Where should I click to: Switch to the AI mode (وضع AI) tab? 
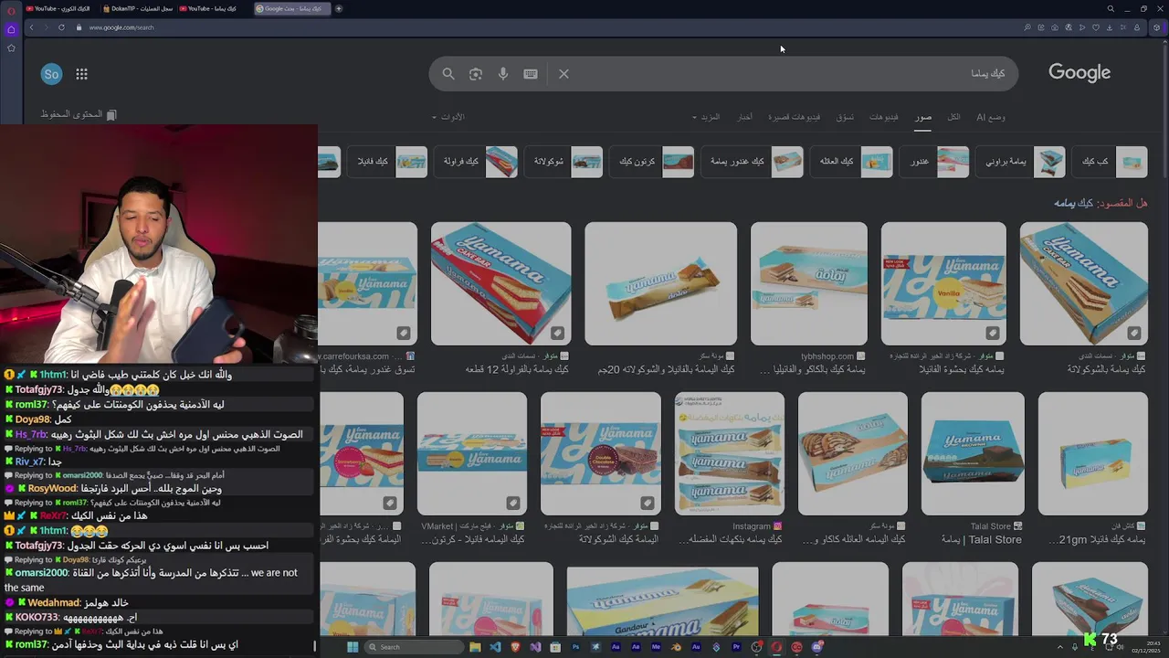pyautogui.click(x=991, y=117)
